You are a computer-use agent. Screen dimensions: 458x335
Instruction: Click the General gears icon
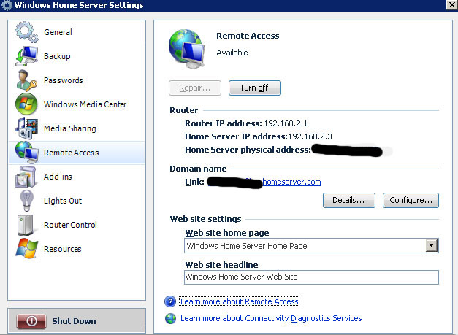click(x=26, y=32)
